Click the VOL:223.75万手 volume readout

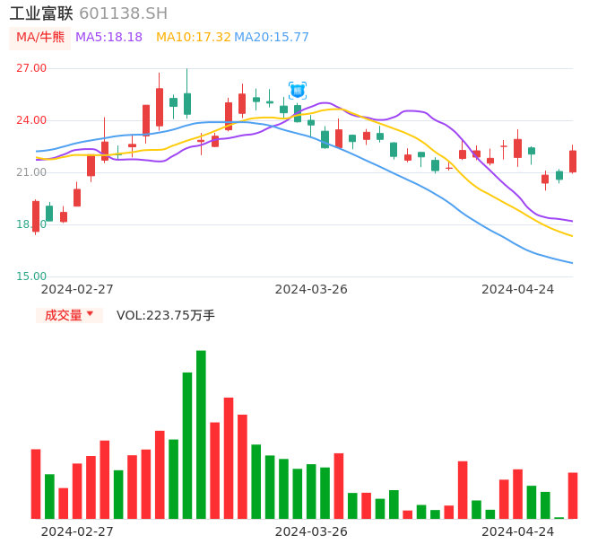pos(165,315)
